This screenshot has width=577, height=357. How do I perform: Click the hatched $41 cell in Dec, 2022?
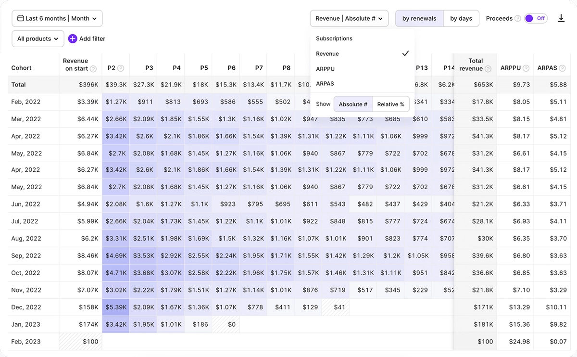(x=335, y=307)
